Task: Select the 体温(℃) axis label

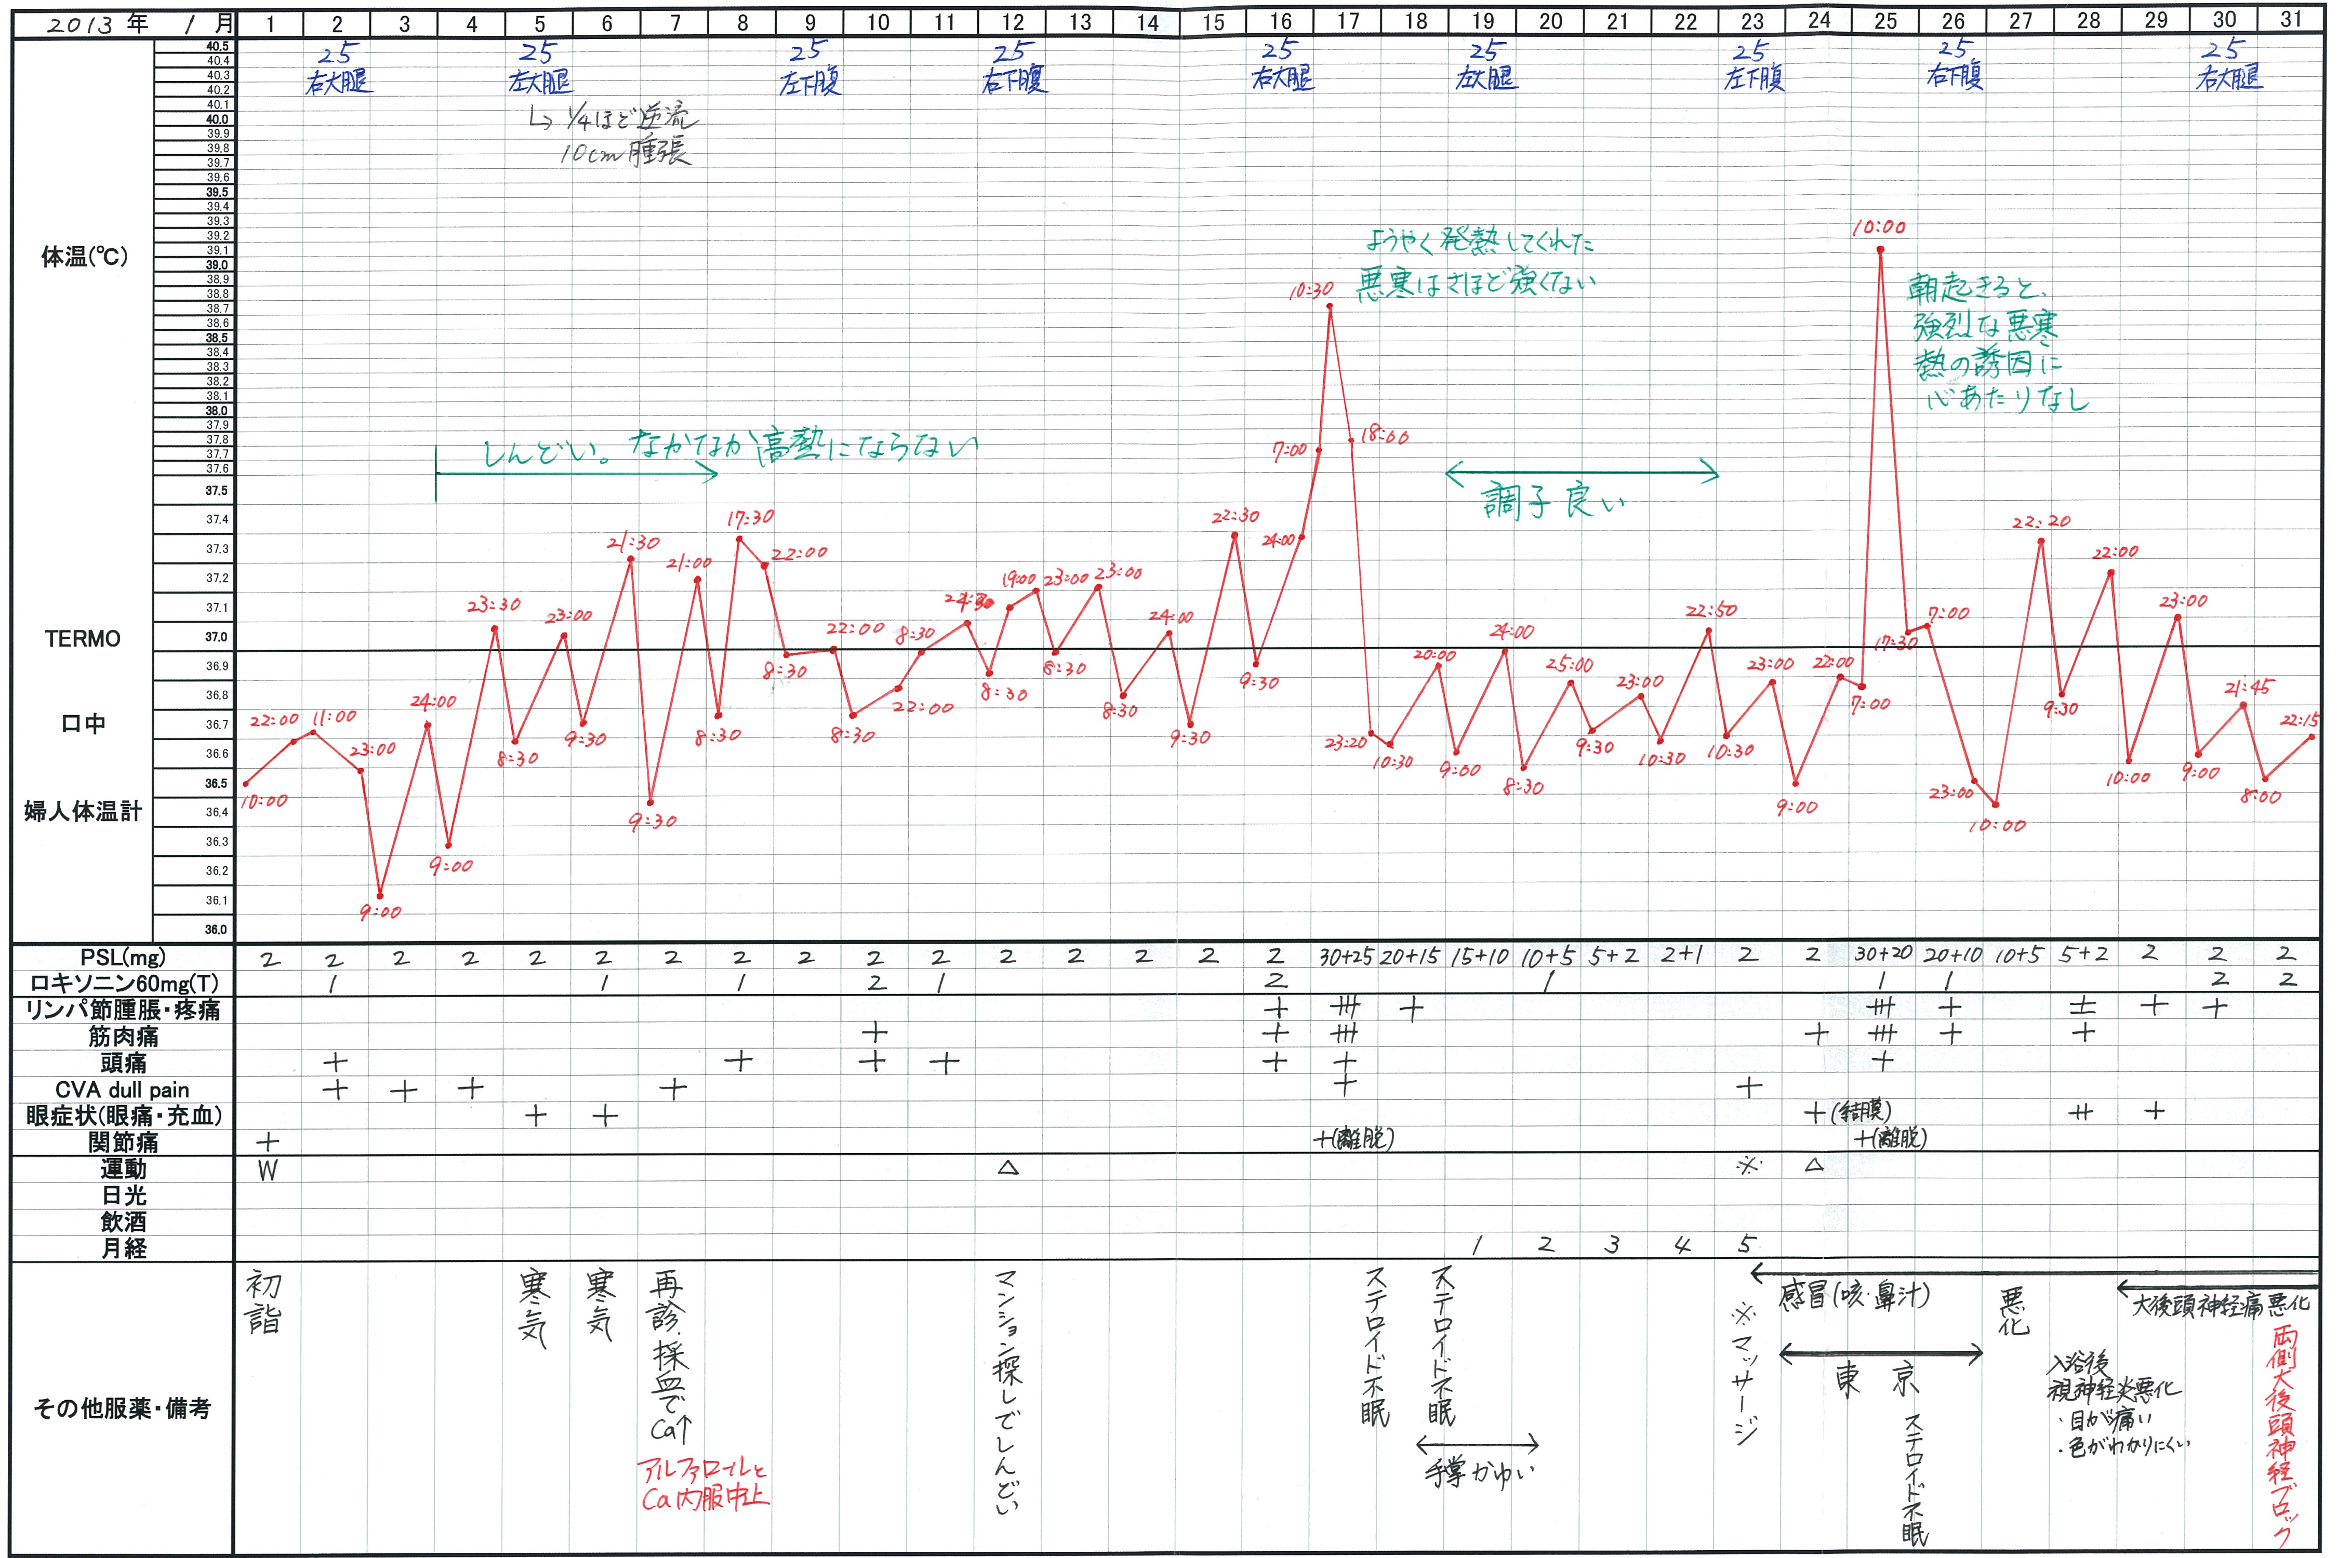Action: click(85, 258)
